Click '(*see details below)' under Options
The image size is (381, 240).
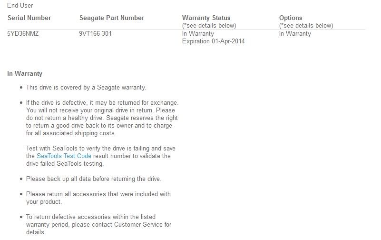pyautogui.click(x=306, y=26)
